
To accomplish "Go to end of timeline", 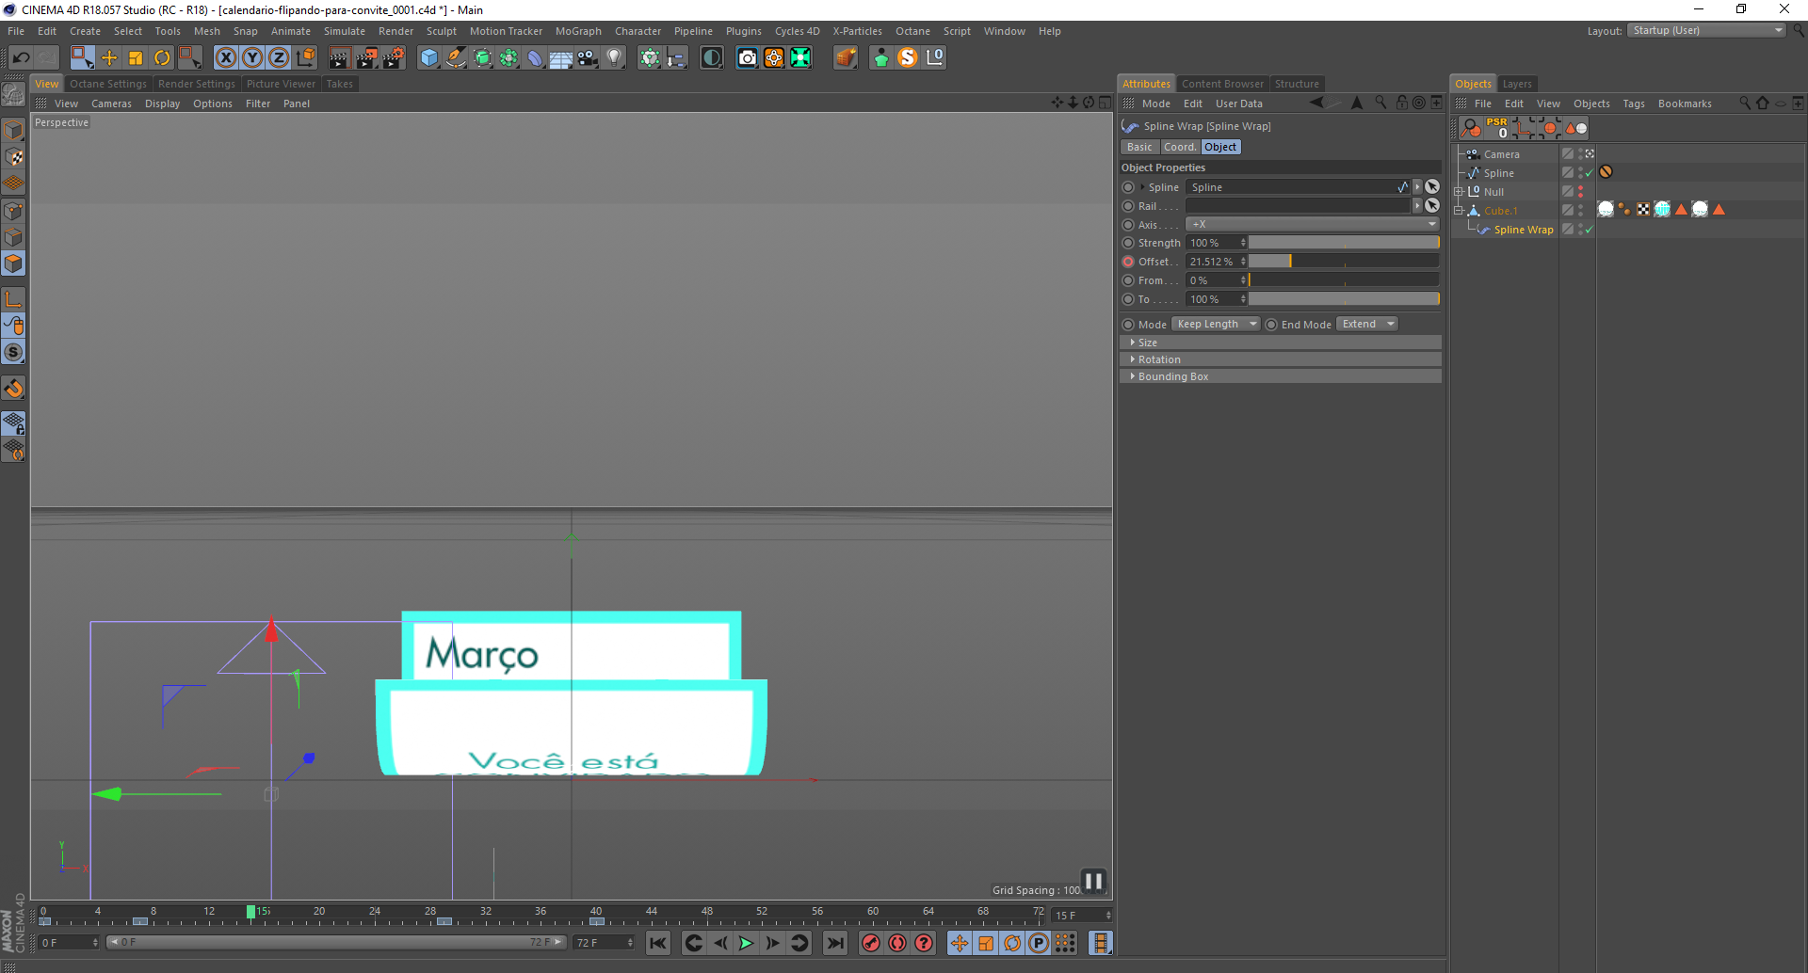I will pyautogui.click(x=834, y=943).
